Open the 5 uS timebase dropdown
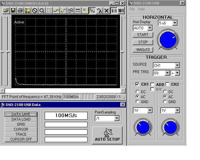This screenshot has width=200, height=160. (175, 23)
